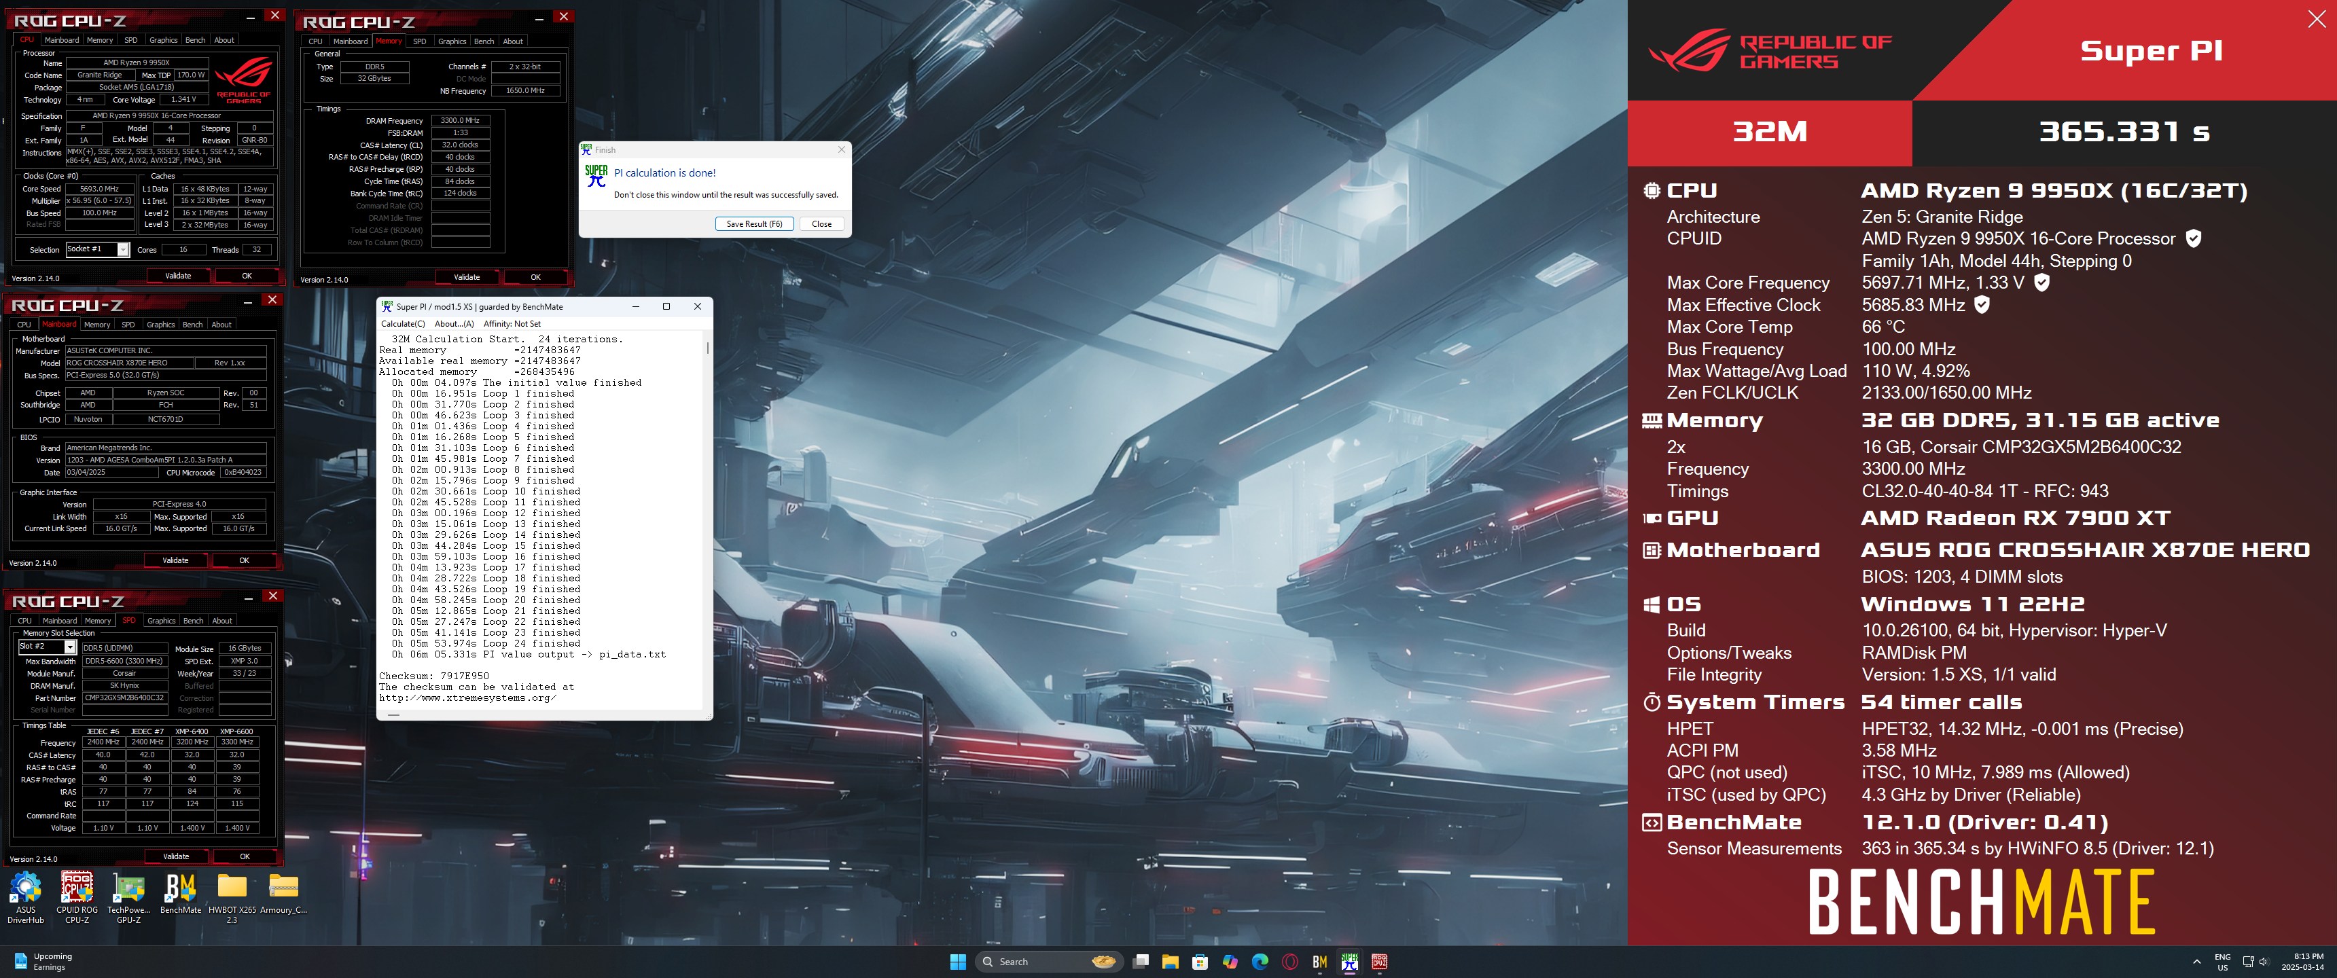
Task: Open Copilot from the taskbar
Action: [x=1230, y=962]
